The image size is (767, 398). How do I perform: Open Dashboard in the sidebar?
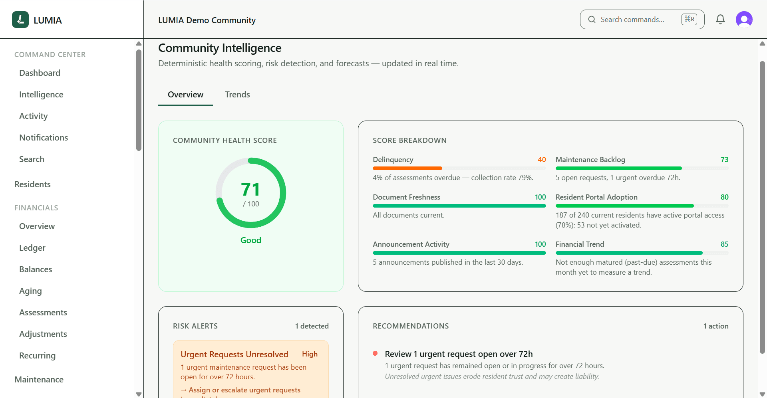pos(40,73)
